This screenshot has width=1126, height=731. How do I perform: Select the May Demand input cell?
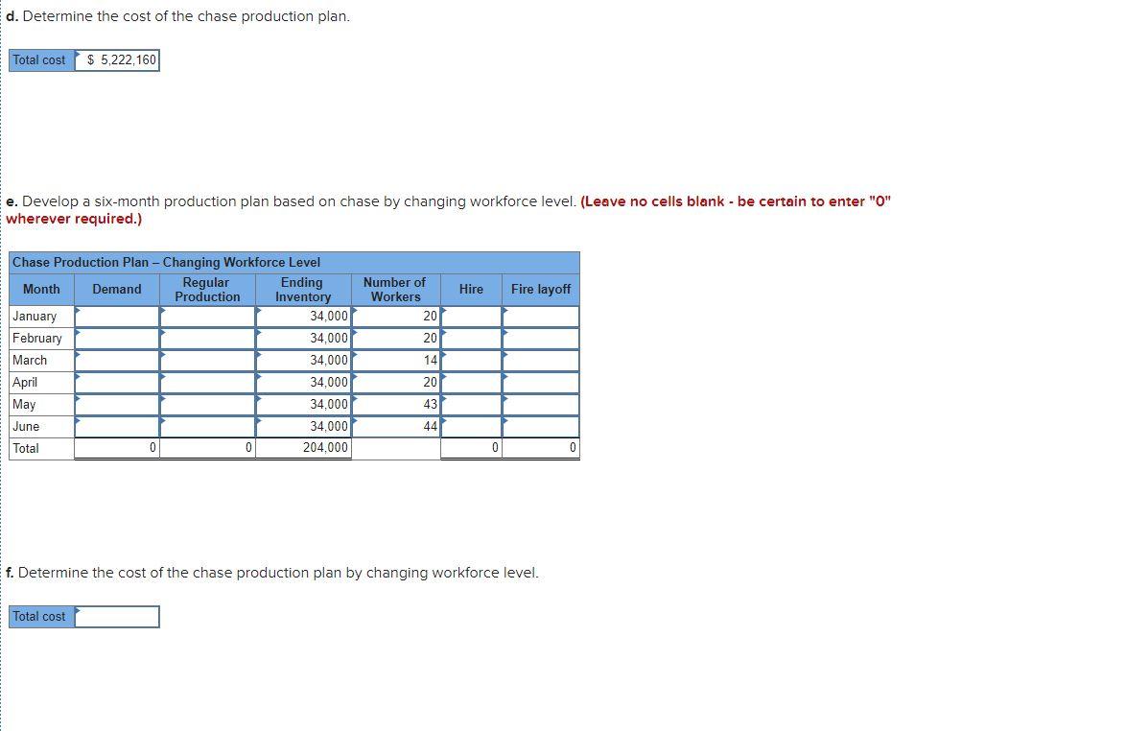coord(117,405)
